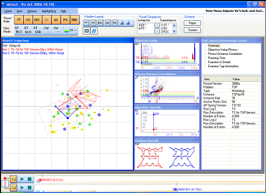This screenshot has height=193, width=266.
Task: Open the Options menu
Action: point(32,11)
